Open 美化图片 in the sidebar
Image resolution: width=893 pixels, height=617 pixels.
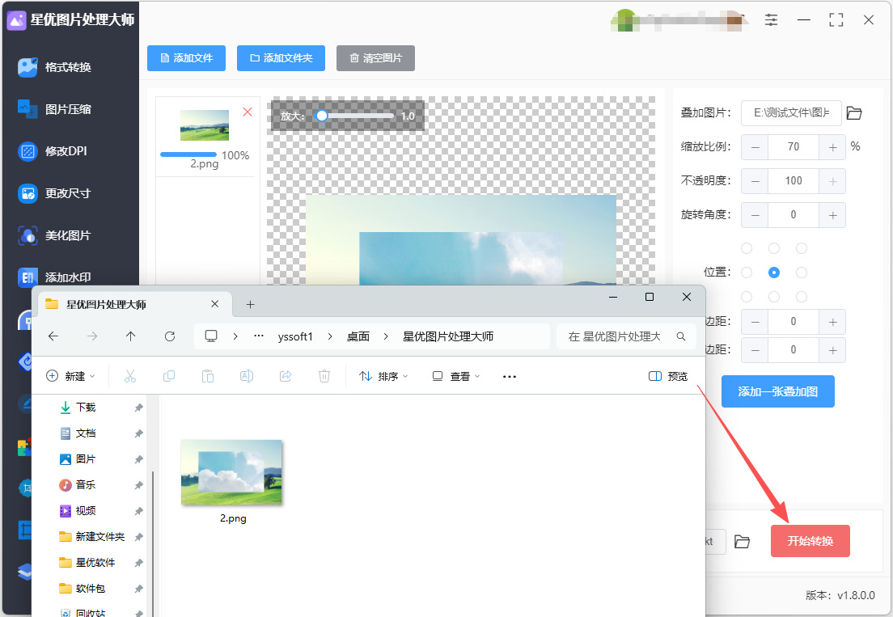(x=55, y=235)
